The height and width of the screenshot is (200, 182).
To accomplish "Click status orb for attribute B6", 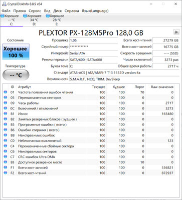I will (6, 130).
